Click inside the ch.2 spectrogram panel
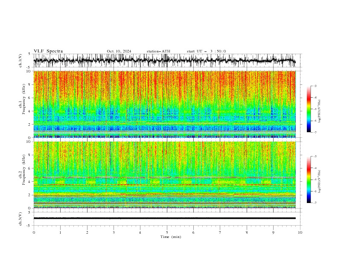Image resolution: width=338 pixels, height=261 pixels. click(164, 175)
